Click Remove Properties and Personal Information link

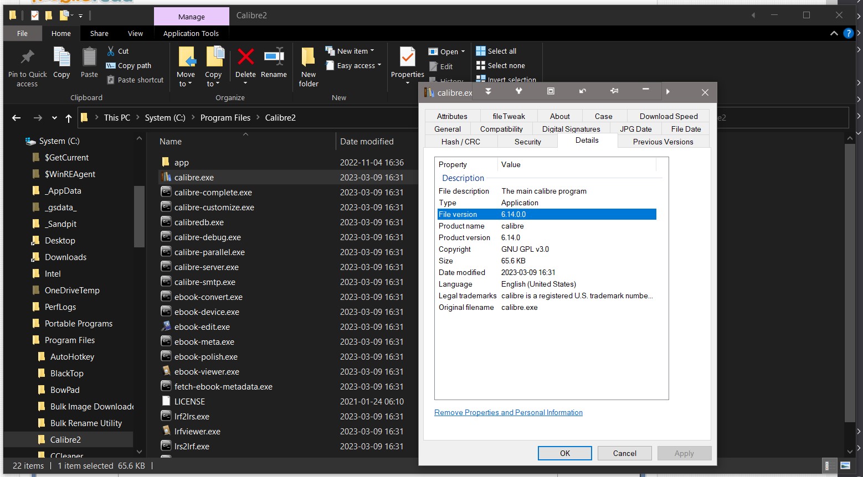click(508, 412)
